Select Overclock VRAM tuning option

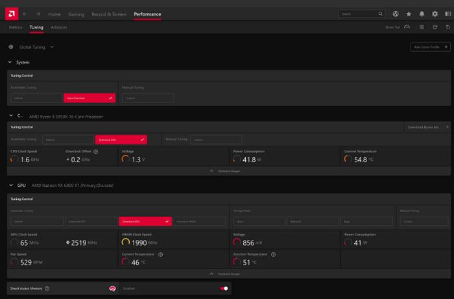coord(200,221)
